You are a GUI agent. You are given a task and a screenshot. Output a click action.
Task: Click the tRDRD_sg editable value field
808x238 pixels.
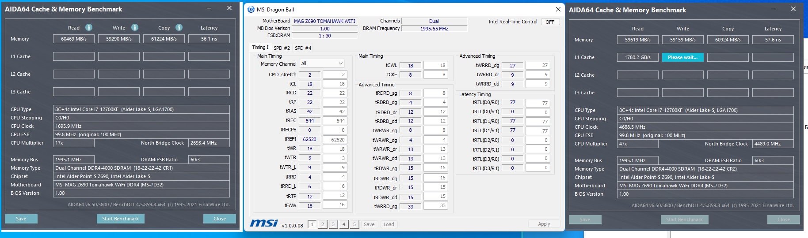coord(436,93)
